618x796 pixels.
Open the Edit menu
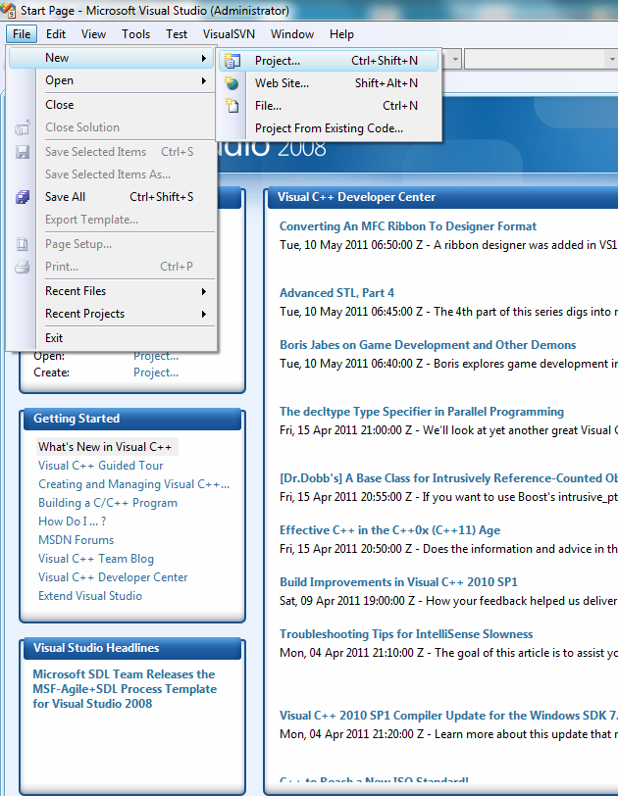coord(55,34)
